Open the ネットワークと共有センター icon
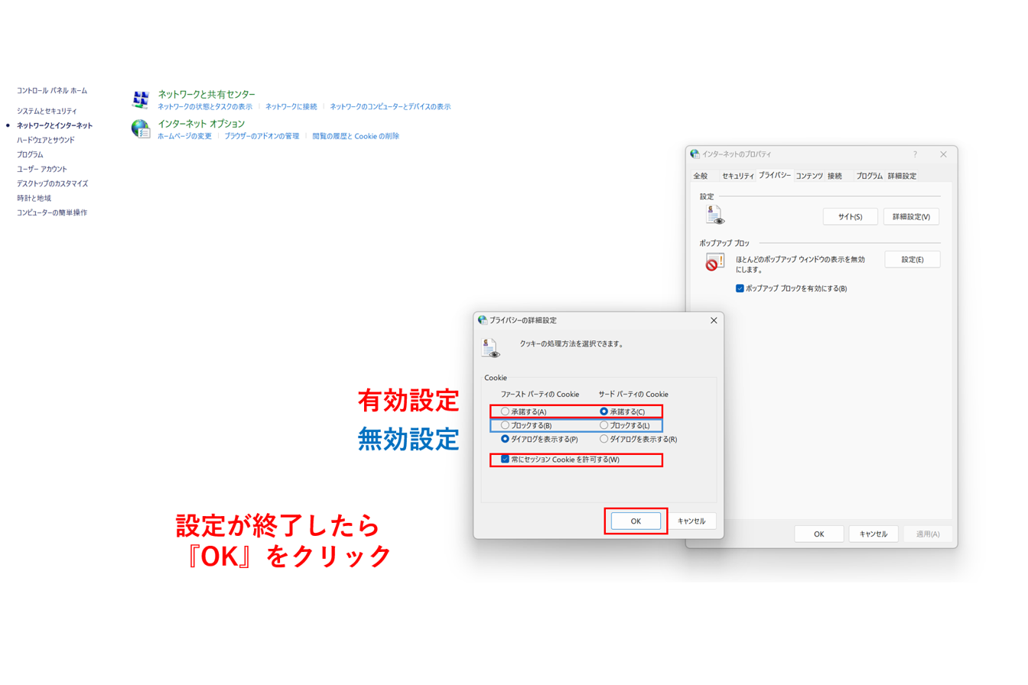 point(140,99)
